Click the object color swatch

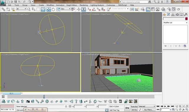pos(186,19)
